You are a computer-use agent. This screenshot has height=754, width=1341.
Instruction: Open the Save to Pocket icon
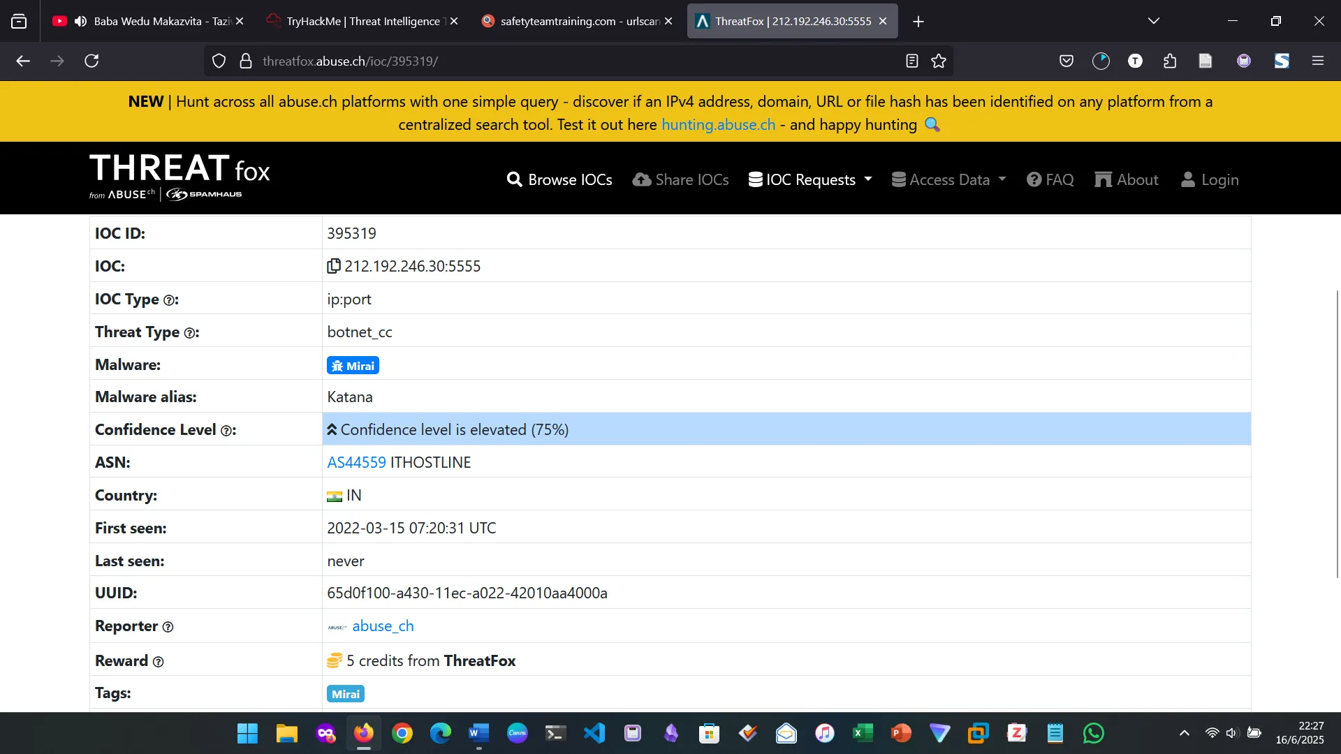click(x=1066, y=61)
